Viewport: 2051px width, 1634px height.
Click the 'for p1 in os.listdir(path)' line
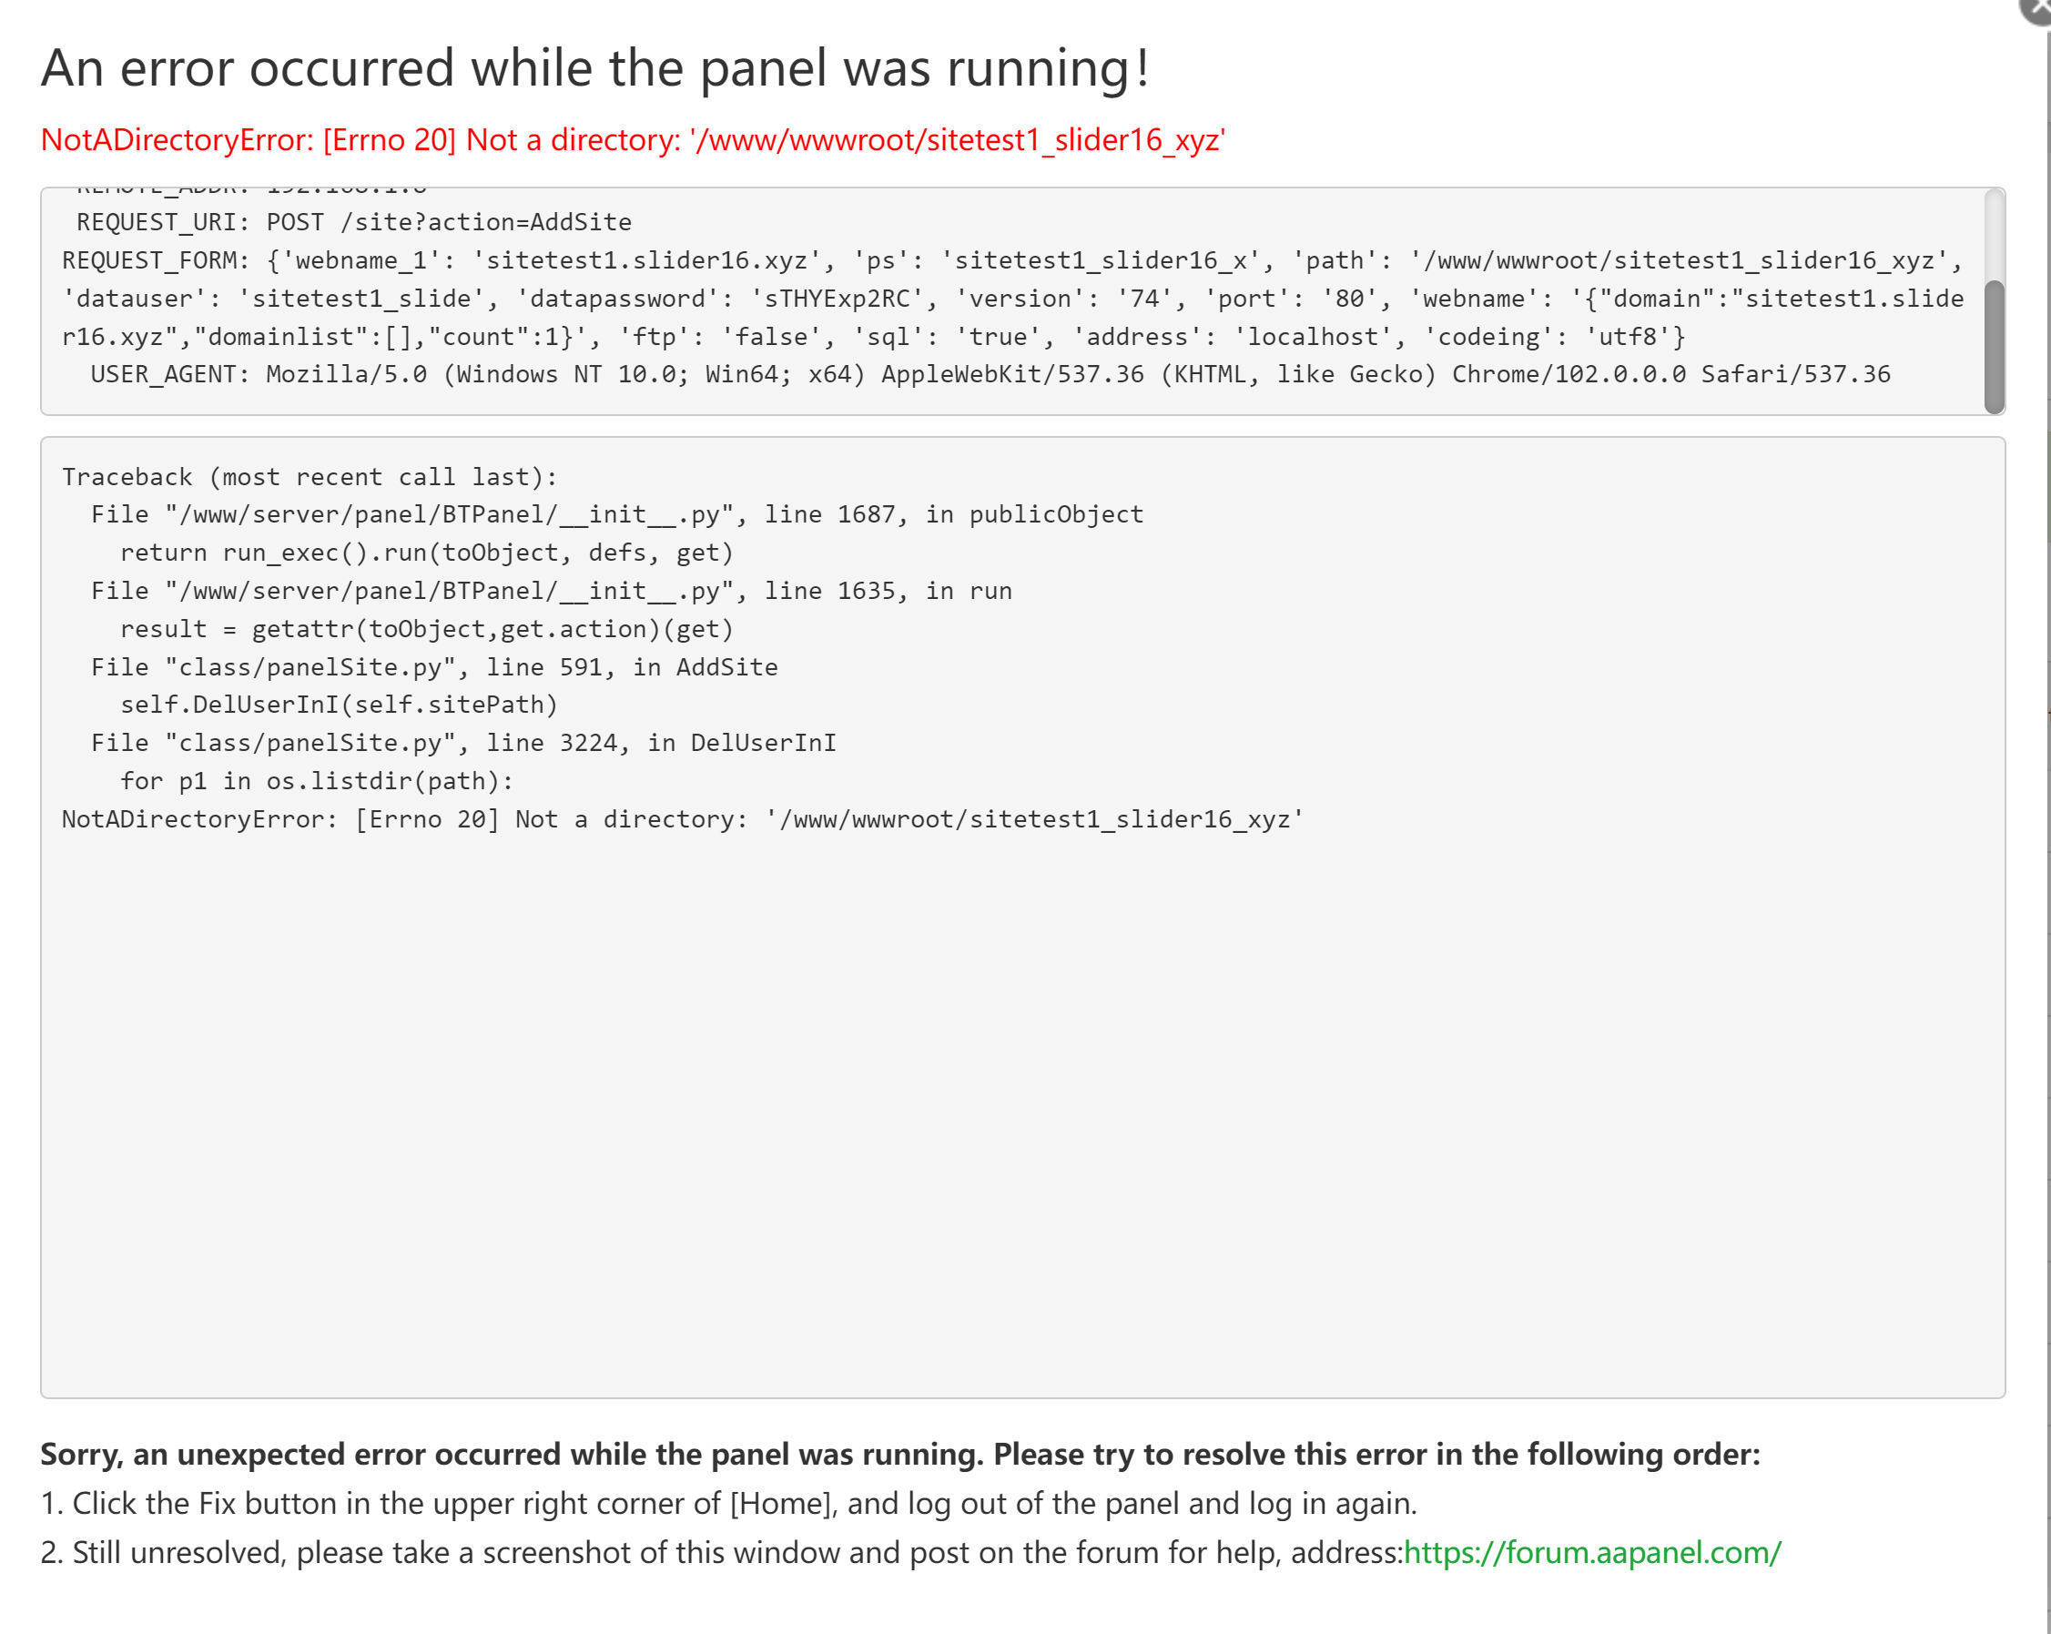pyautogui.click(x=317, y=782)
